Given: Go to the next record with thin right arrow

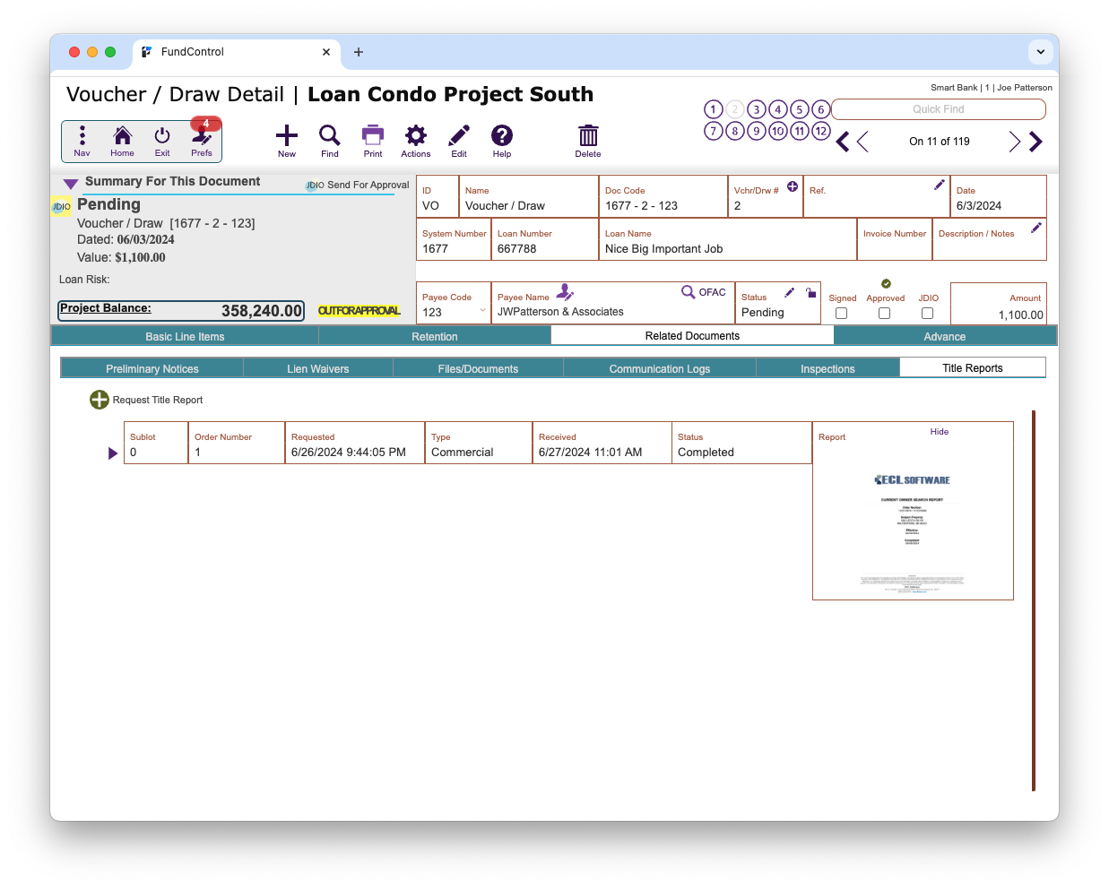Looking at the screenshot, I should 1015,142.
